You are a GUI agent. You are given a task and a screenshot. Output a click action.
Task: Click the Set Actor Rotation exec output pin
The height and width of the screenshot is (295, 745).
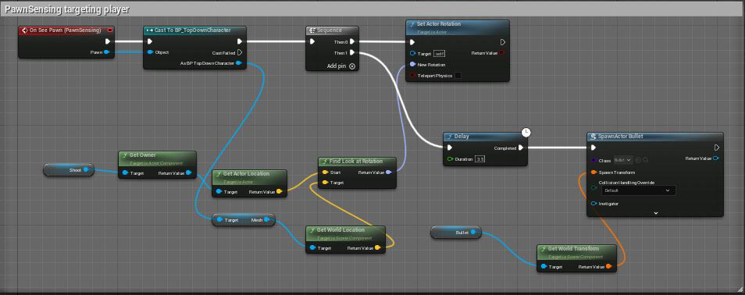point(503,42)
